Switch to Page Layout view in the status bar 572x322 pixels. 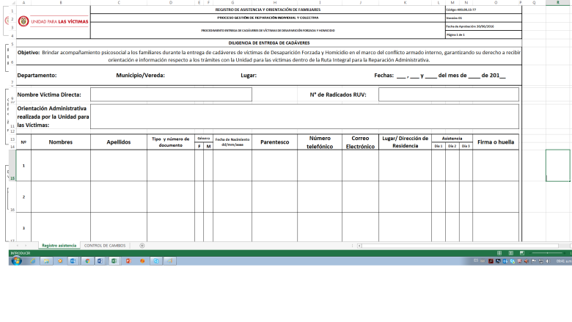point(510,253)
